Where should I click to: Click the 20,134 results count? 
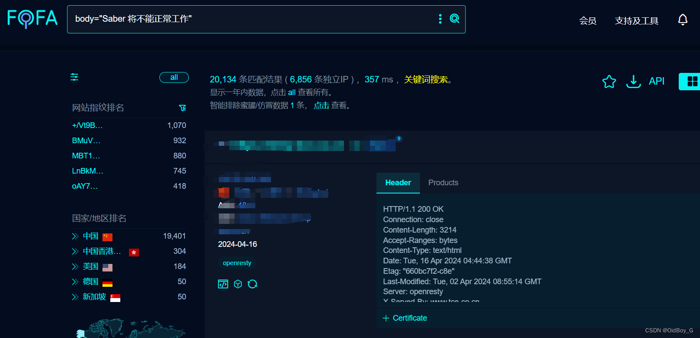pyautogui.click(x=223, y=79)
